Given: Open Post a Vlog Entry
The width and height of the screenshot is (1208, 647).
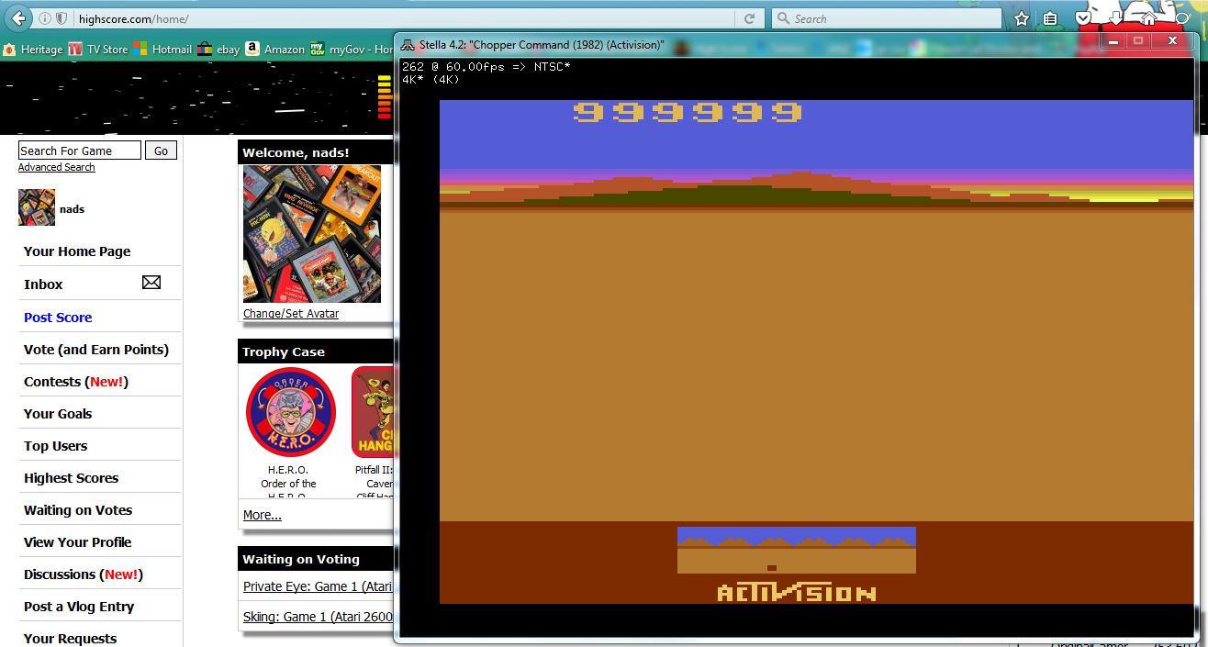Looking at the screenshot, I should 79,607.
